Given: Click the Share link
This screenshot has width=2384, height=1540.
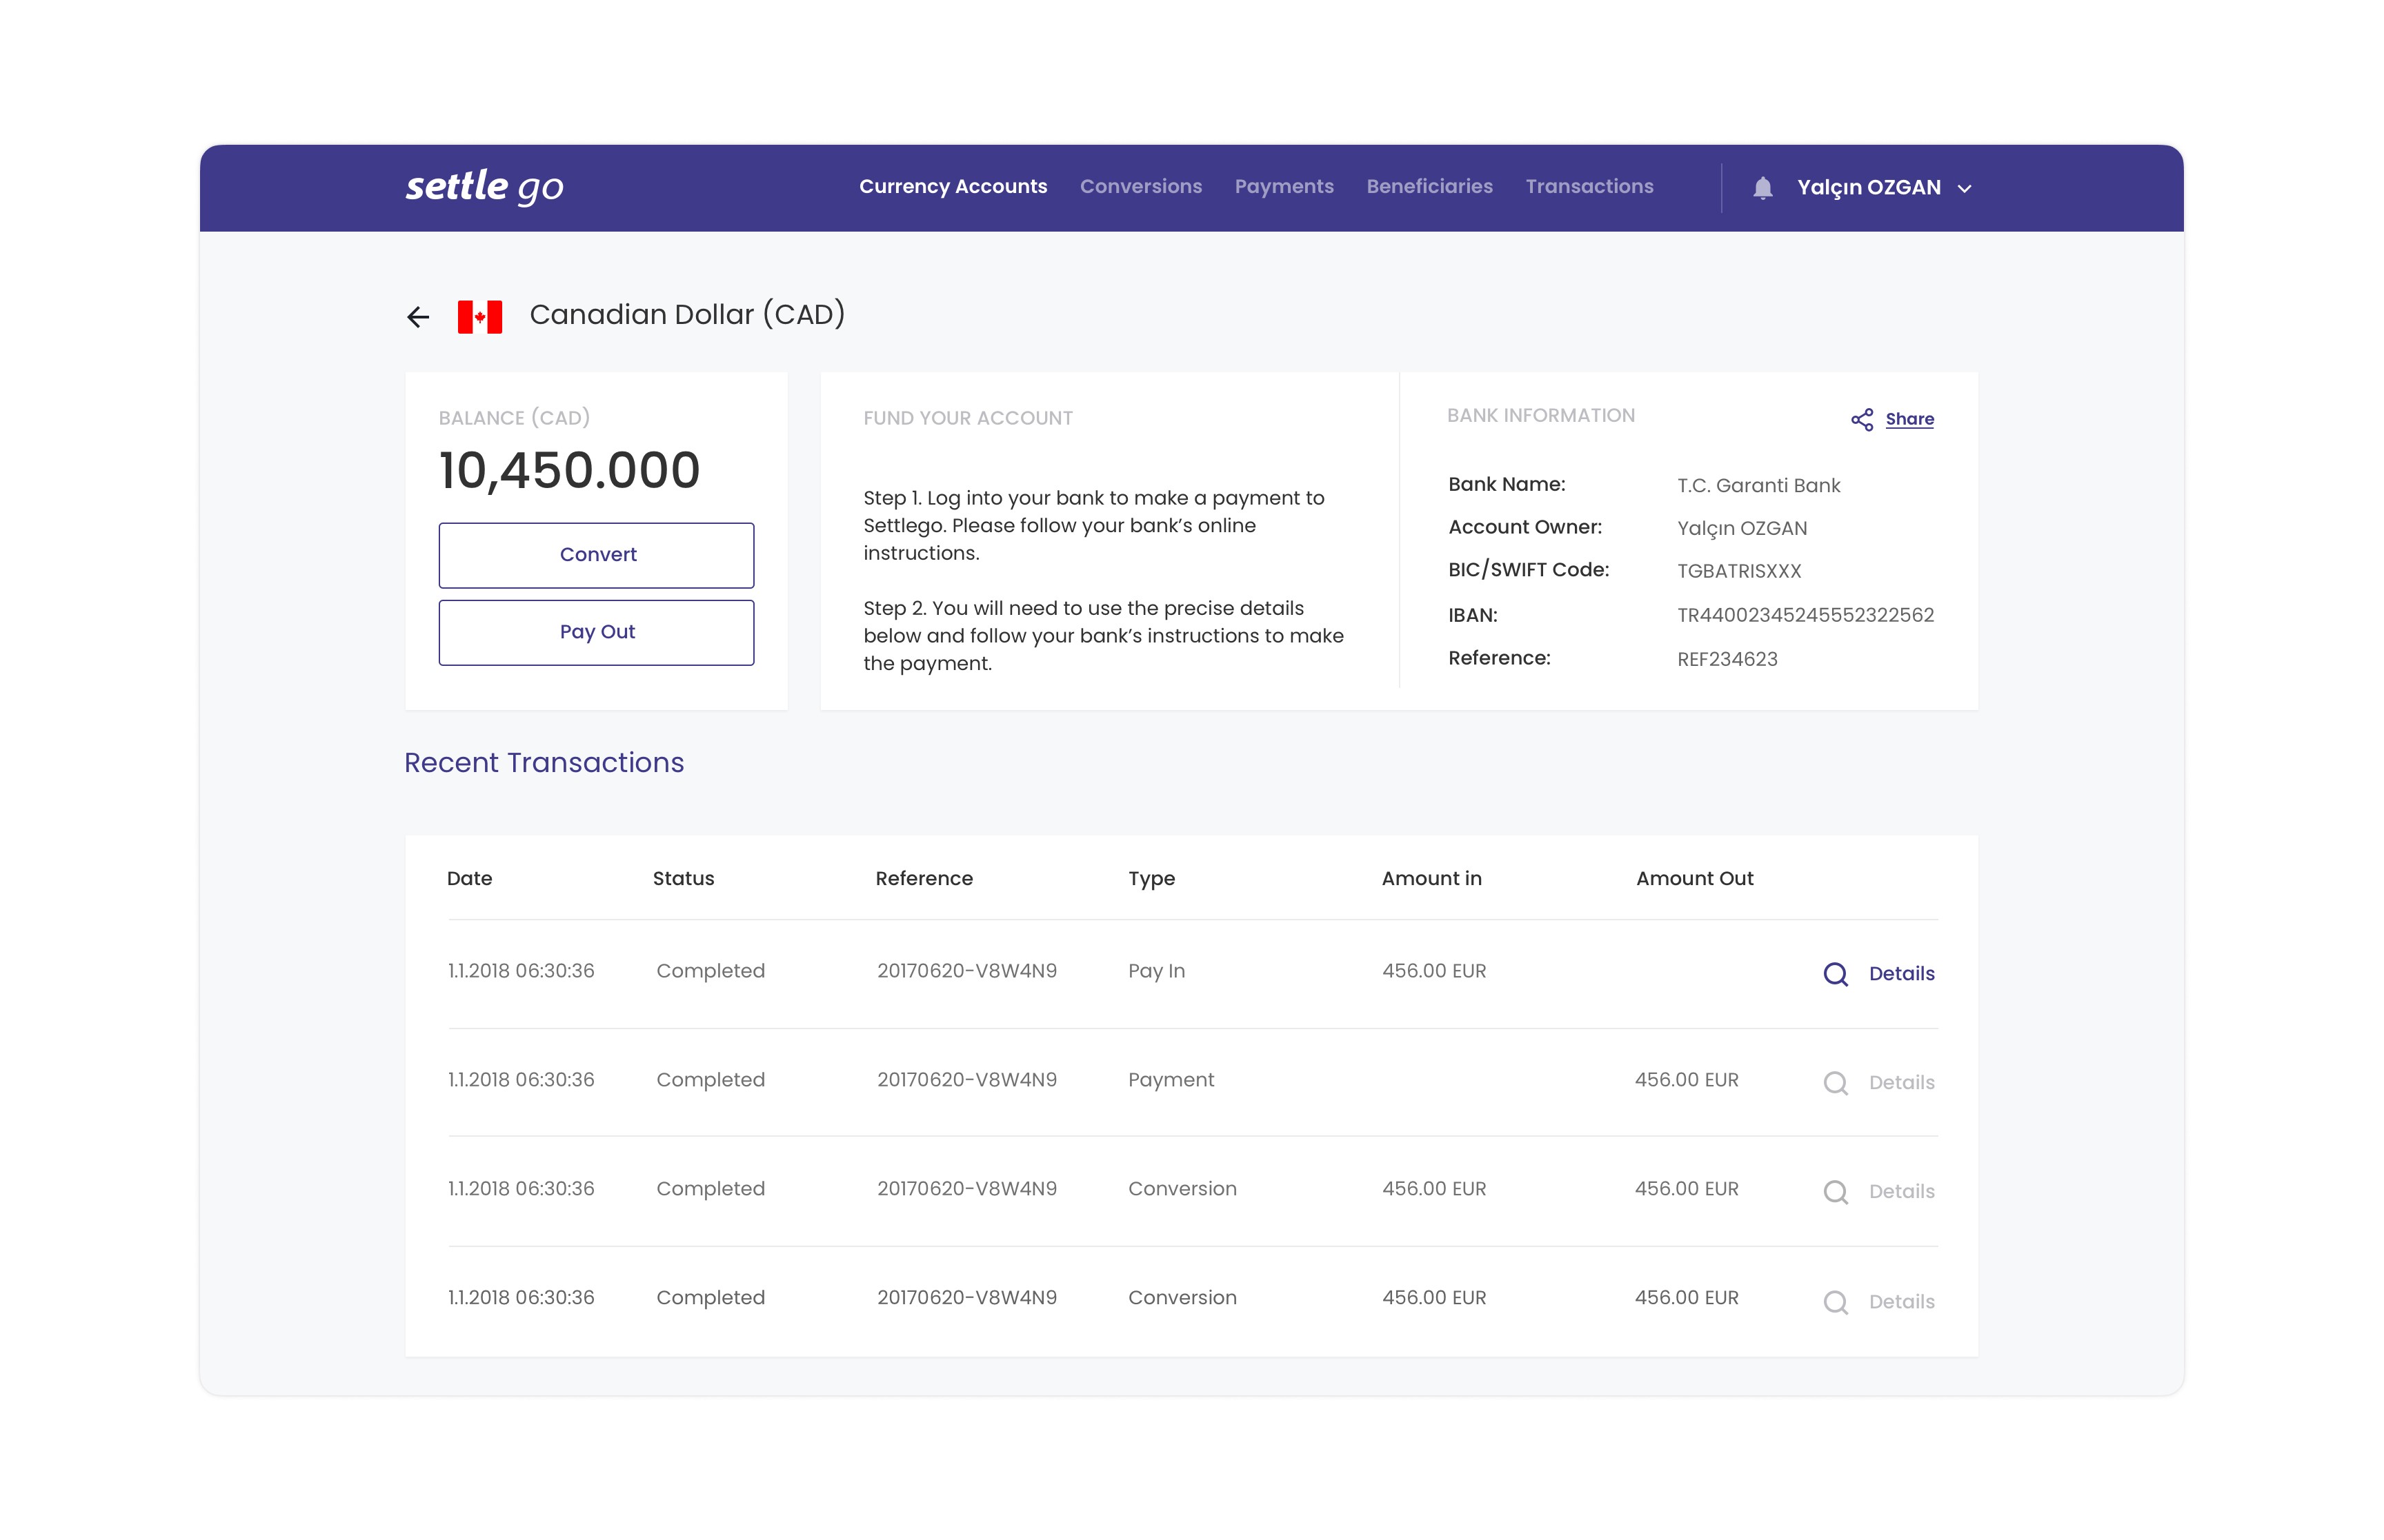Looking at the screenshot, I should (1909, 420).
